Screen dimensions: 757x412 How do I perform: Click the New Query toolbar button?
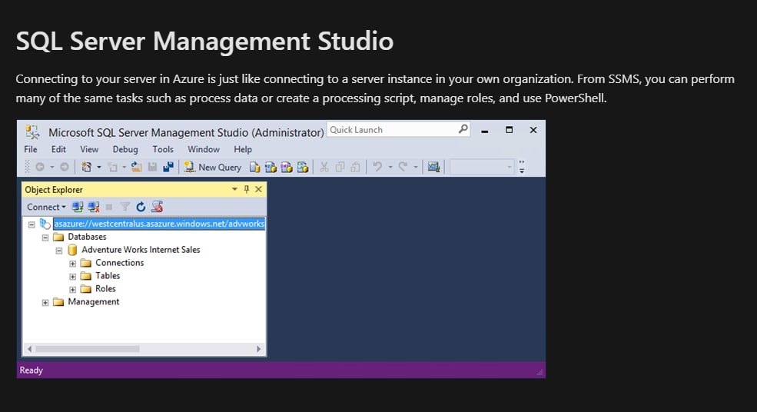(x=213, y=167)
